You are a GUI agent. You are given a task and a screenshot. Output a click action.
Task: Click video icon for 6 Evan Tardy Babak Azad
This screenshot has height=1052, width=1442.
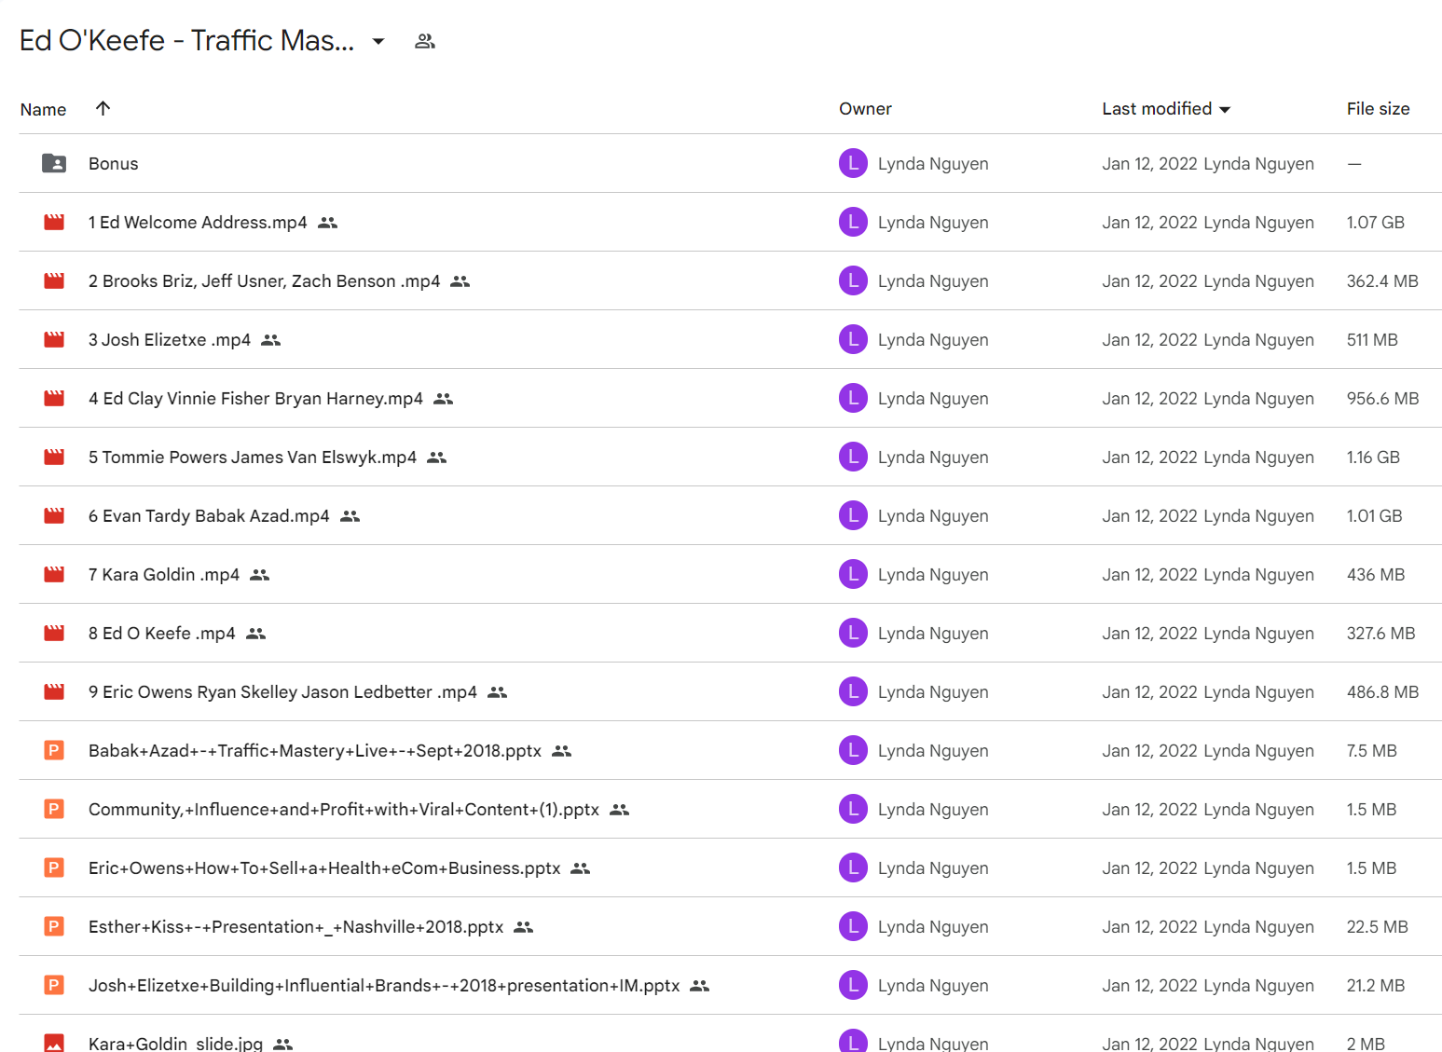tap(54, 515)
